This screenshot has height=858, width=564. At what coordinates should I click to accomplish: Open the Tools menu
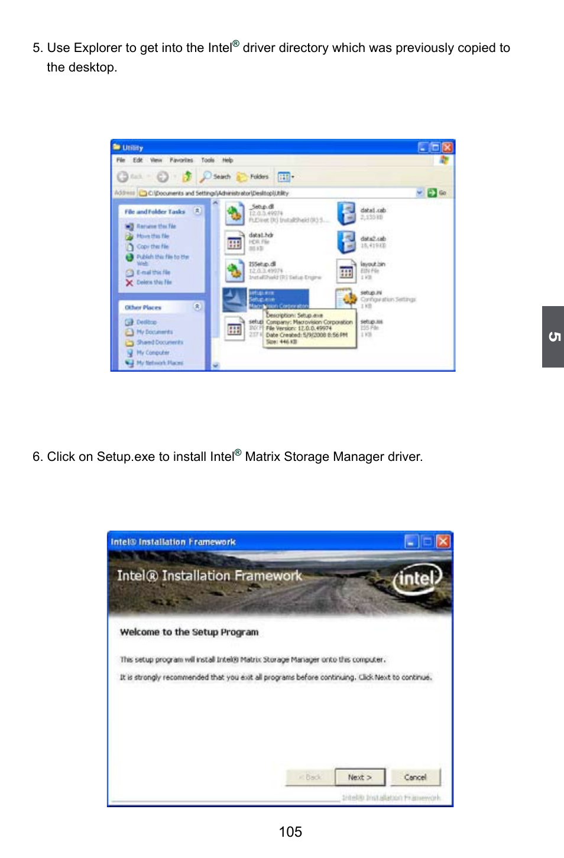[x=208, y=160]
